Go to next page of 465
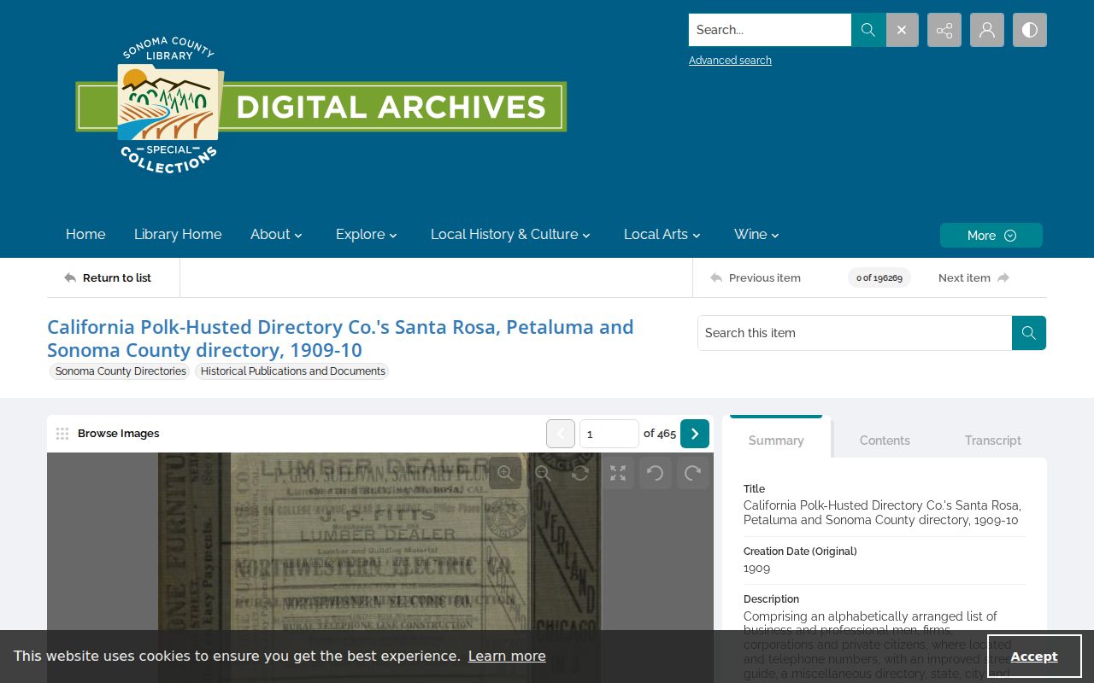Image resolution: width=1094 pixels, height=683 pixels. click(695, 434)
